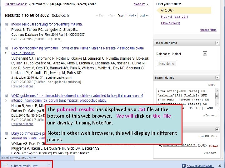225x168 pixels.
Task: View Related citations for Plasmodium ovale article
Action: click(x=22, y=86)
